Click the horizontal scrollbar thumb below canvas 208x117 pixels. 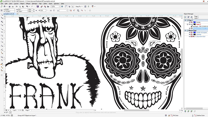[x=136, y=110]
